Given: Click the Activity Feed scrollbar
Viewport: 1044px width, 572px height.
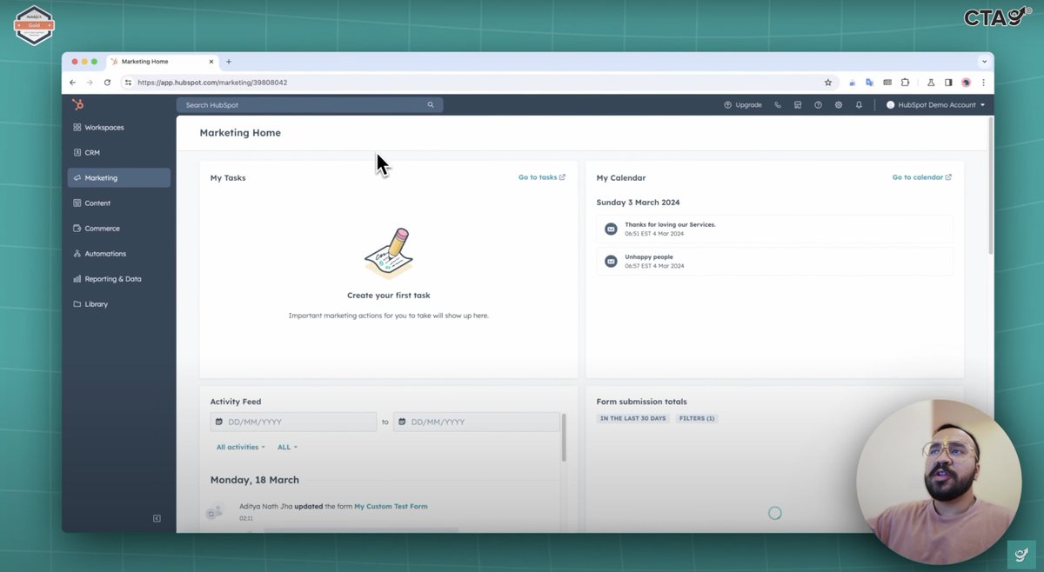Looking at the screenshot, I should click(564, 437).
